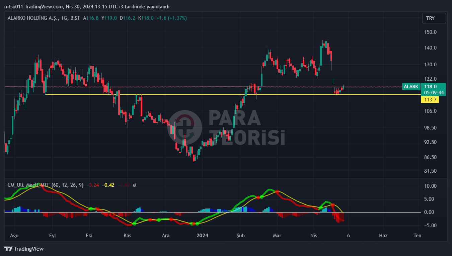This screenshot has height=256, width=452.
Task: Click the yellow -0.42 signal value
Action: click(108, 185)
